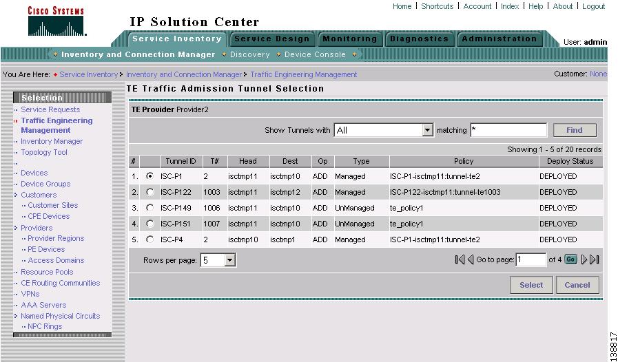The height and width of the screenshot is (362, 618).
Task: Open AAA Servers in sidebar
Action: point(43,305)
